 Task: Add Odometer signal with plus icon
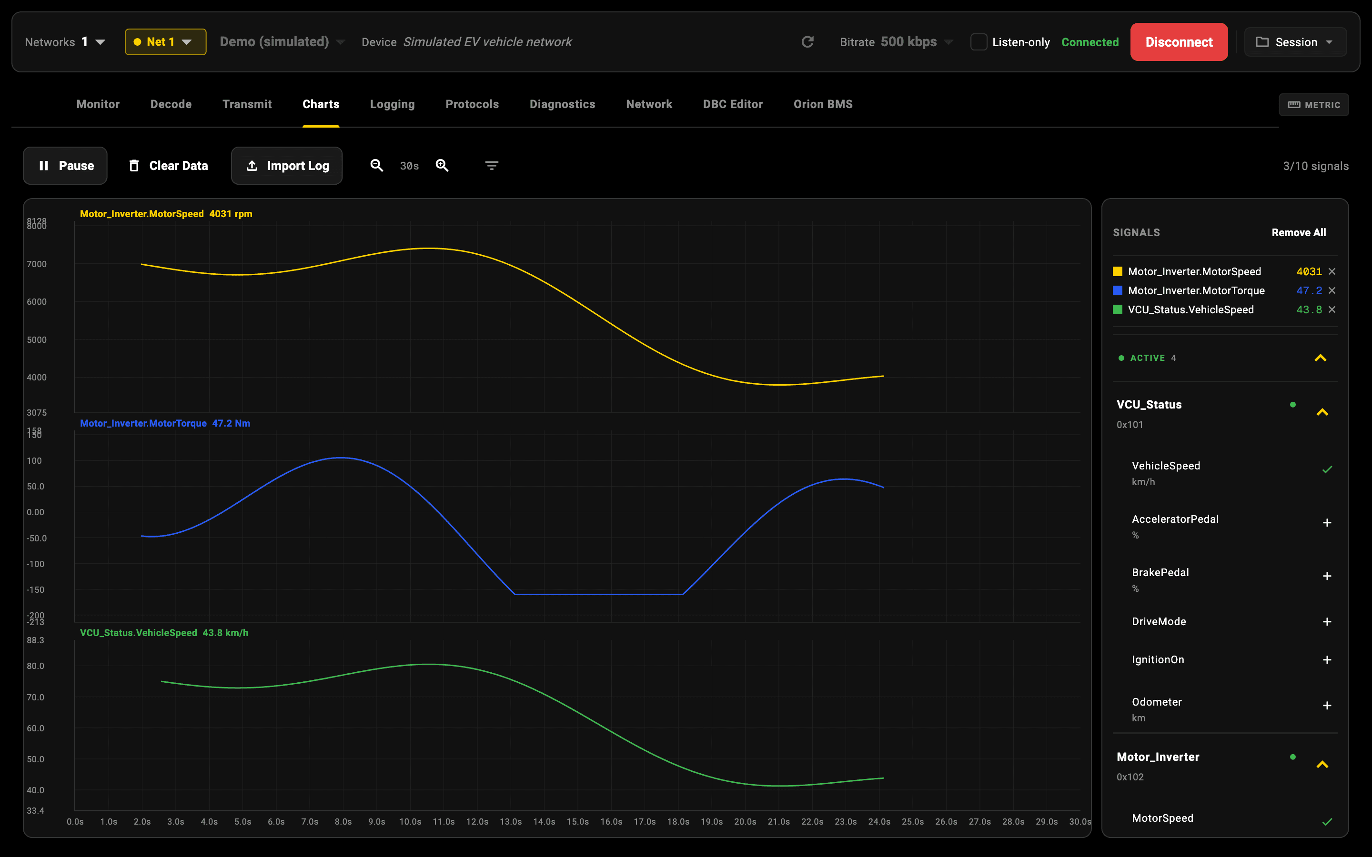[1327, 706]
